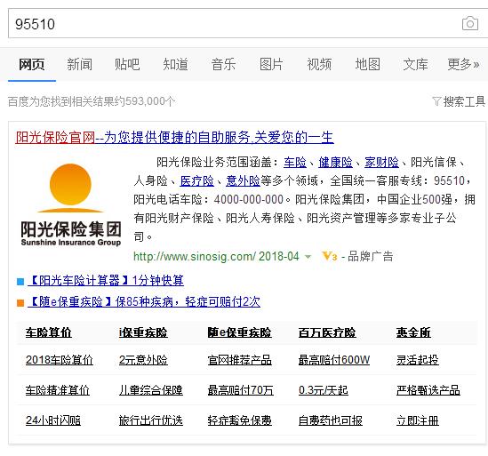Switch to the 地图 tab
Screen dimensions: 488x456
368,64
